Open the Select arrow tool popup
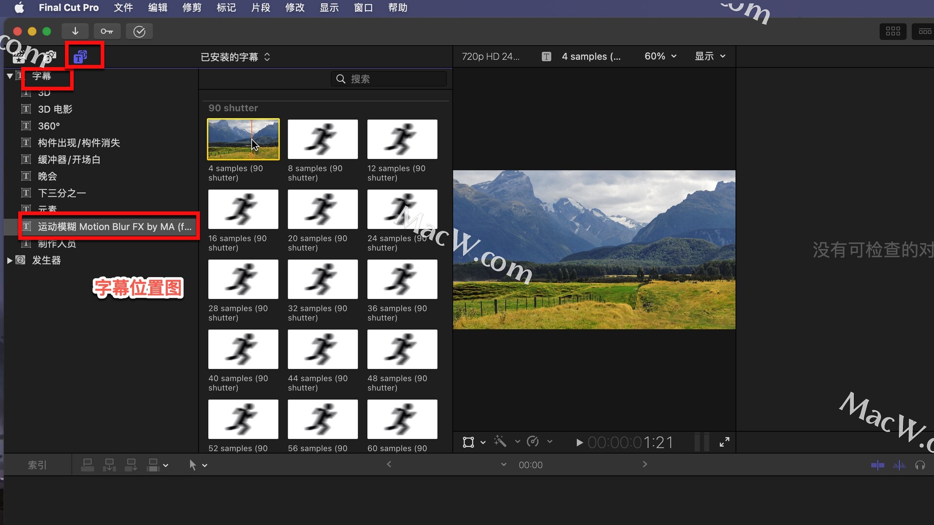The width and height of the screenshot is (934, 525). click(x=198, y=465)
